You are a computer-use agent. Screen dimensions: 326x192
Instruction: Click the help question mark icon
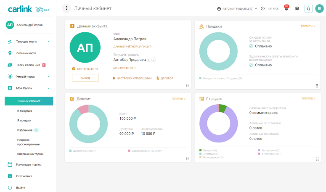click(x=297, y=8)
